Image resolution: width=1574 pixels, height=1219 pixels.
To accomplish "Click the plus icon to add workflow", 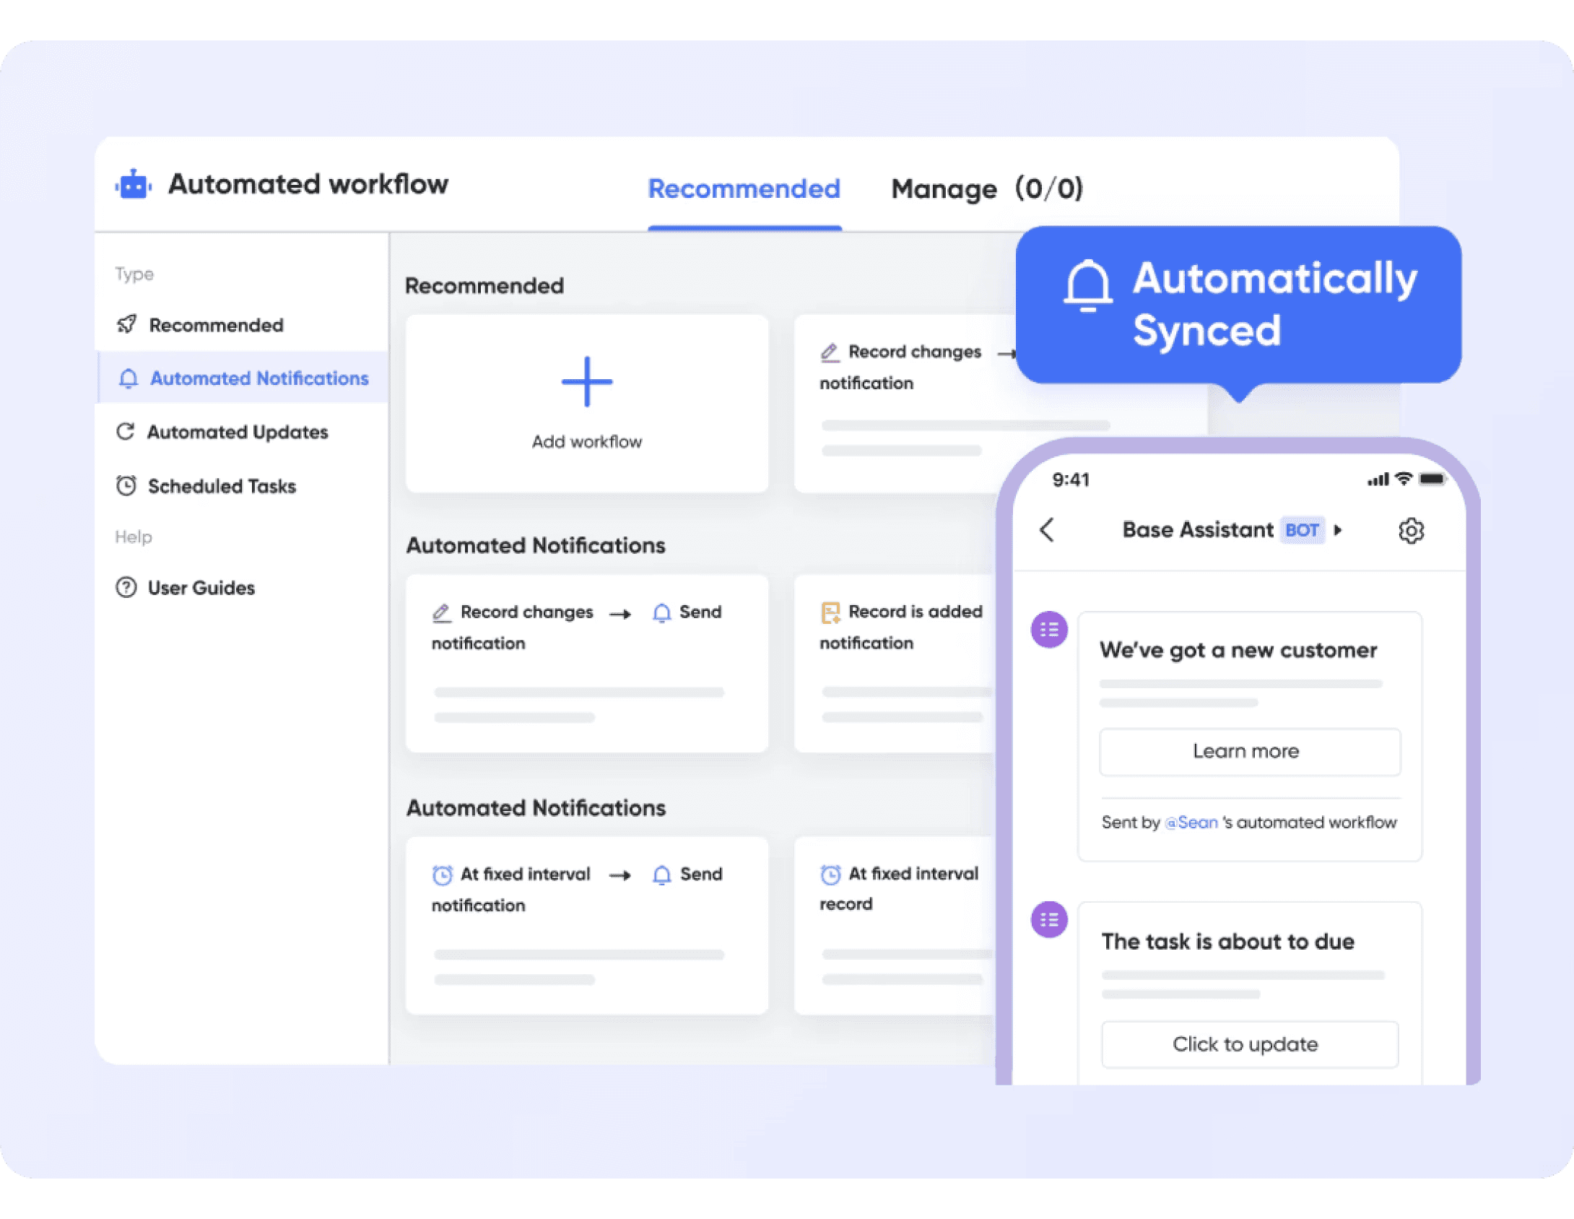I will 586,381.
